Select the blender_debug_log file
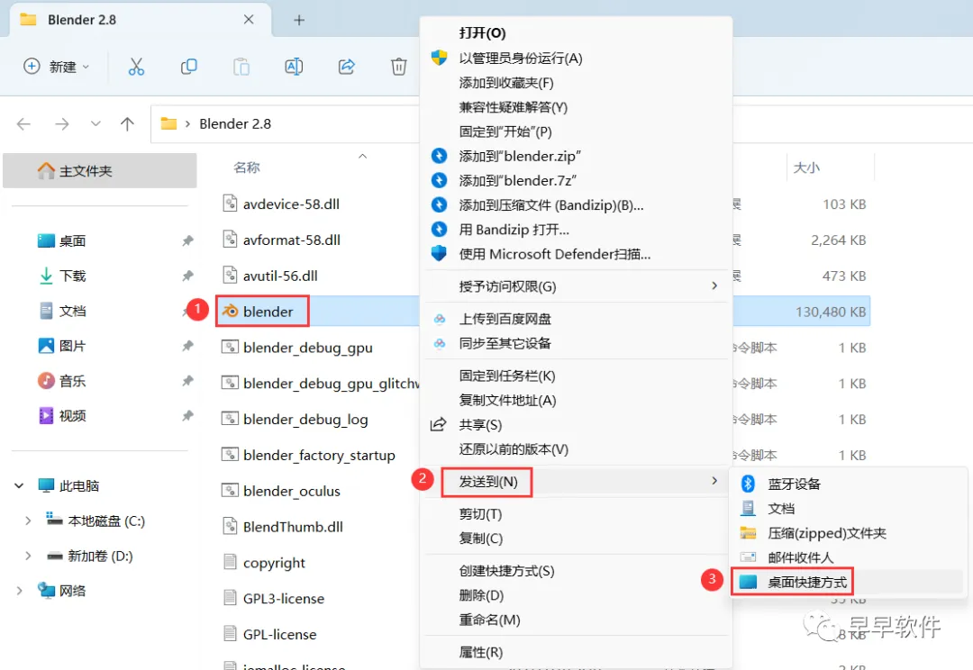 [305, 420]
